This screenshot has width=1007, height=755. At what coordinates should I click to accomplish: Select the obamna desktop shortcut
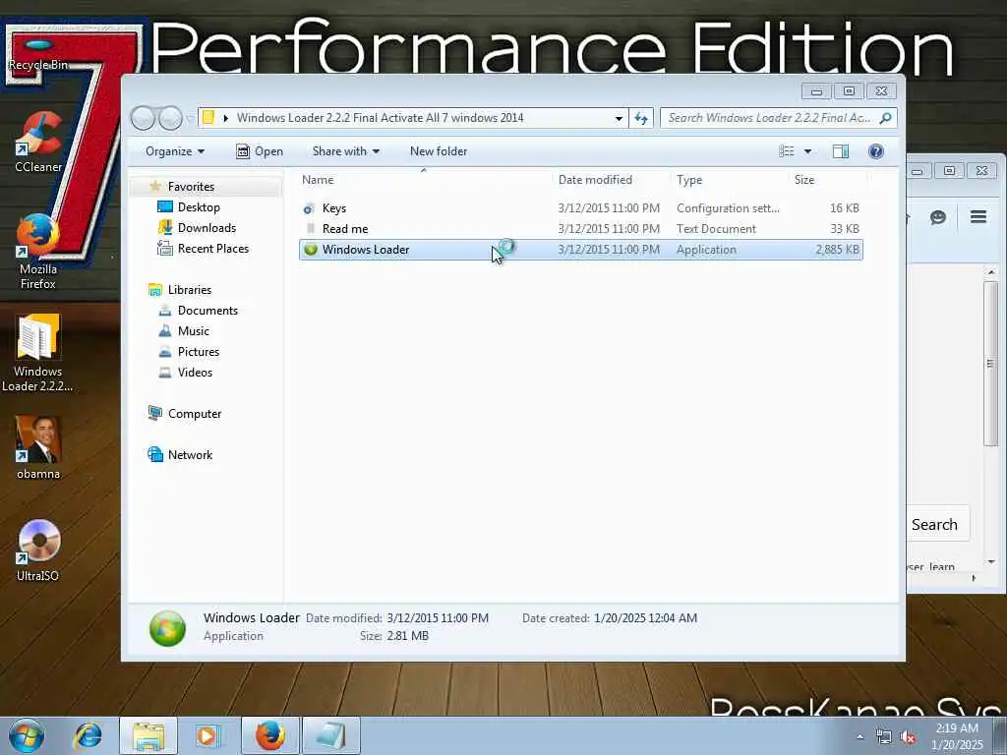pos(38,448)
